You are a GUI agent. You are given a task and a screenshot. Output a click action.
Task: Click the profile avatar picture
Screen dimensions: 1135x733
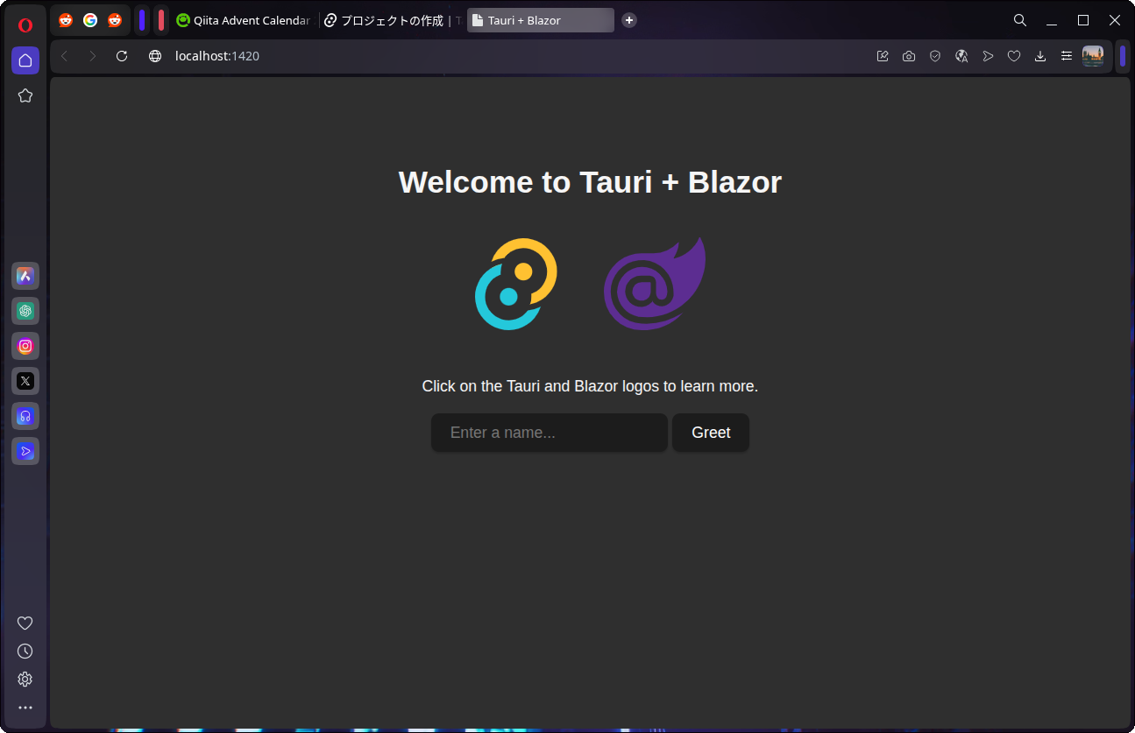pos(1093,56)
